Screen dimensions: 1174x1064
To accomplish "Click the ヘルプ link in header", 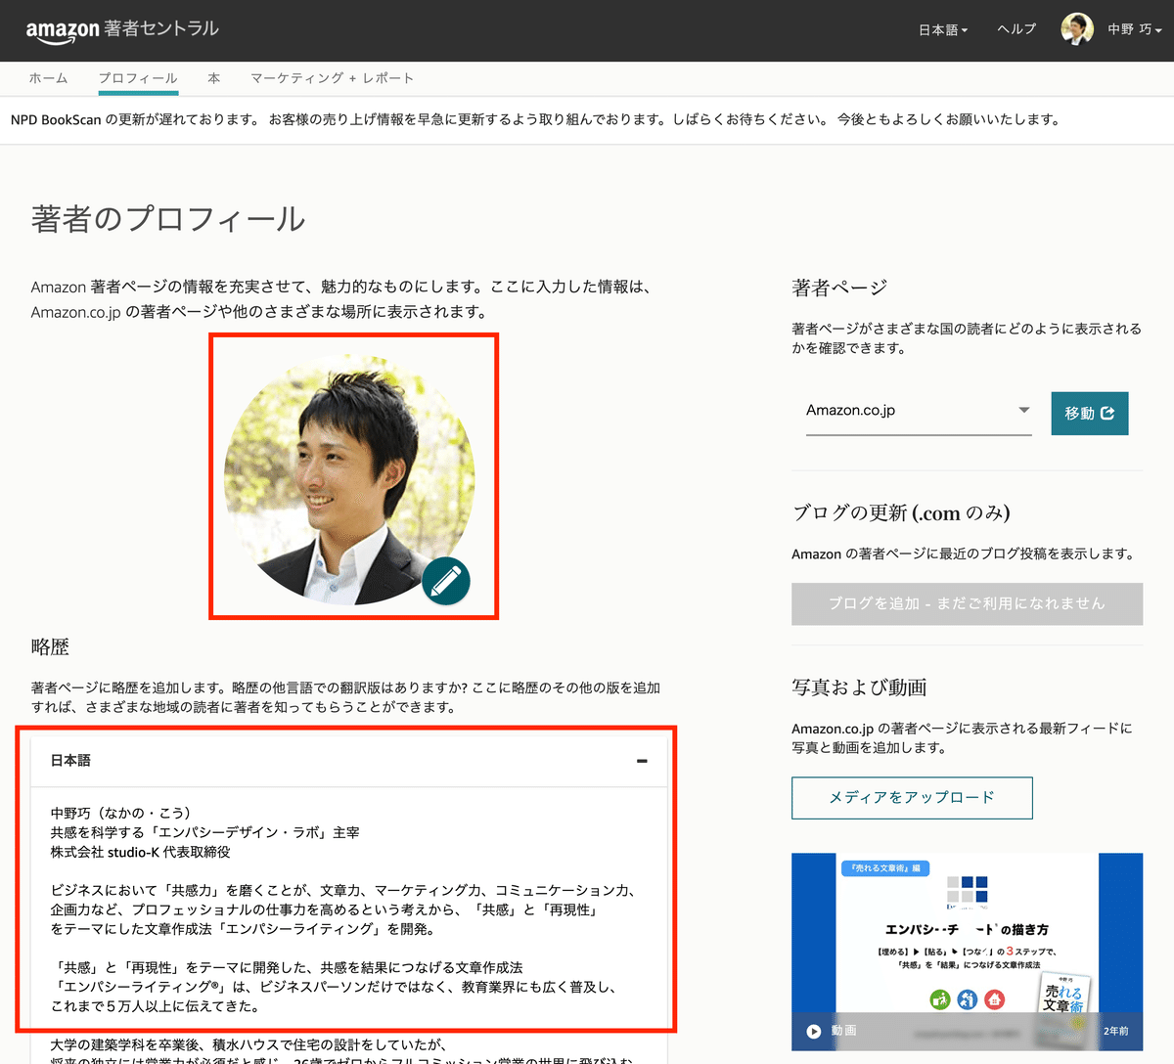I will 1016,29.
